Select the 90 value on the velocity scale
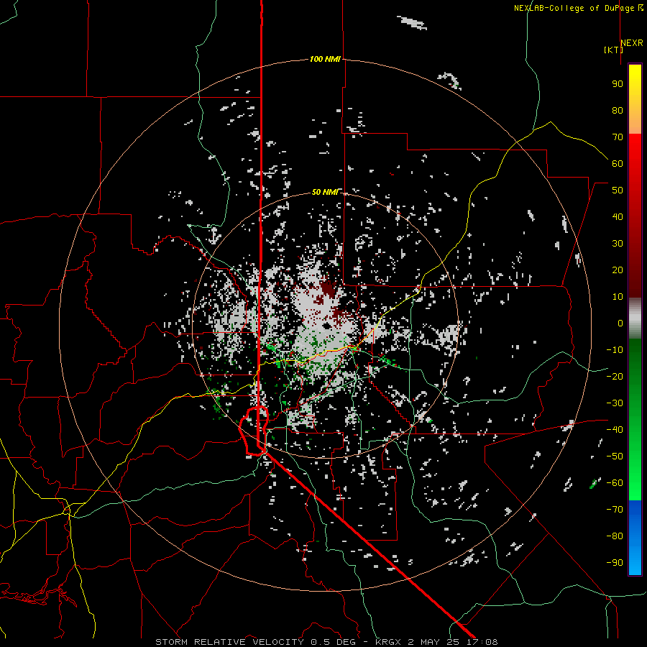The image size is (647, 647). [618, 84]
